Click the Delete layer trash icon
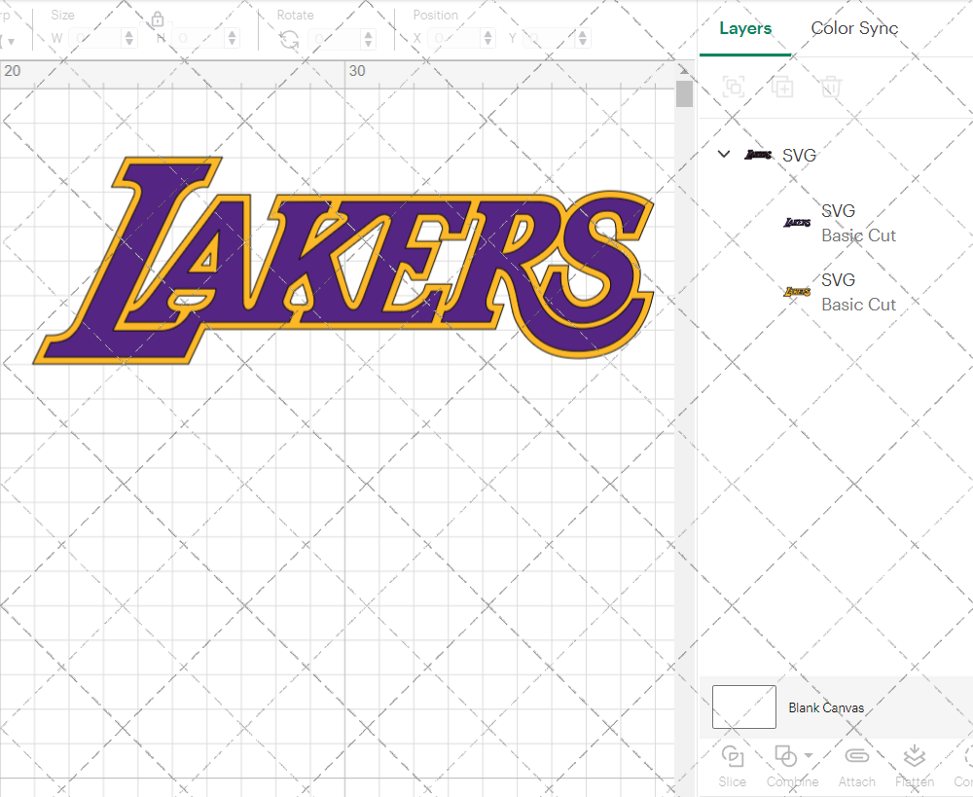The height and width of the screenshot is (797, 973). (831, 87)
